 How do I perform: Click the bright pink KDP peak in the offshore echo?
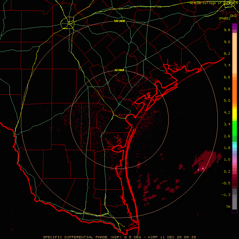point(203,168)
